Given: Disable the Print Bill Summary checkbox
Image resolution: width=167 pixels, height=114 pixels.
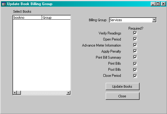Looking at the screenshot, I should [x=135, y=57].
